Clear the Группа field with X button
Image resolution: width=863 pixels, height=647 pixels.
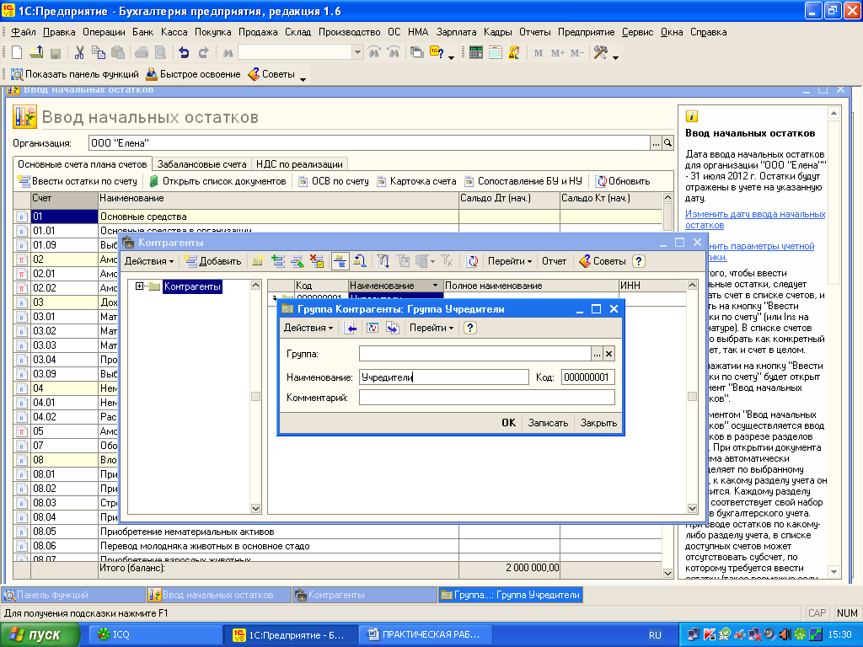(608, 354)
